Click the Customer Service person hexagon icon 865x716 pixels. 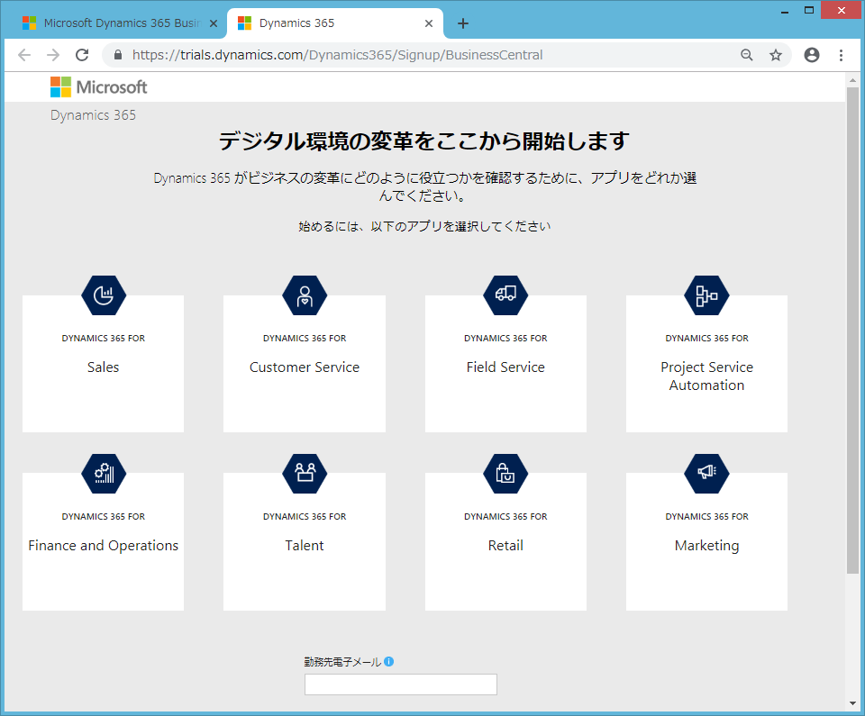click(305, 295)
